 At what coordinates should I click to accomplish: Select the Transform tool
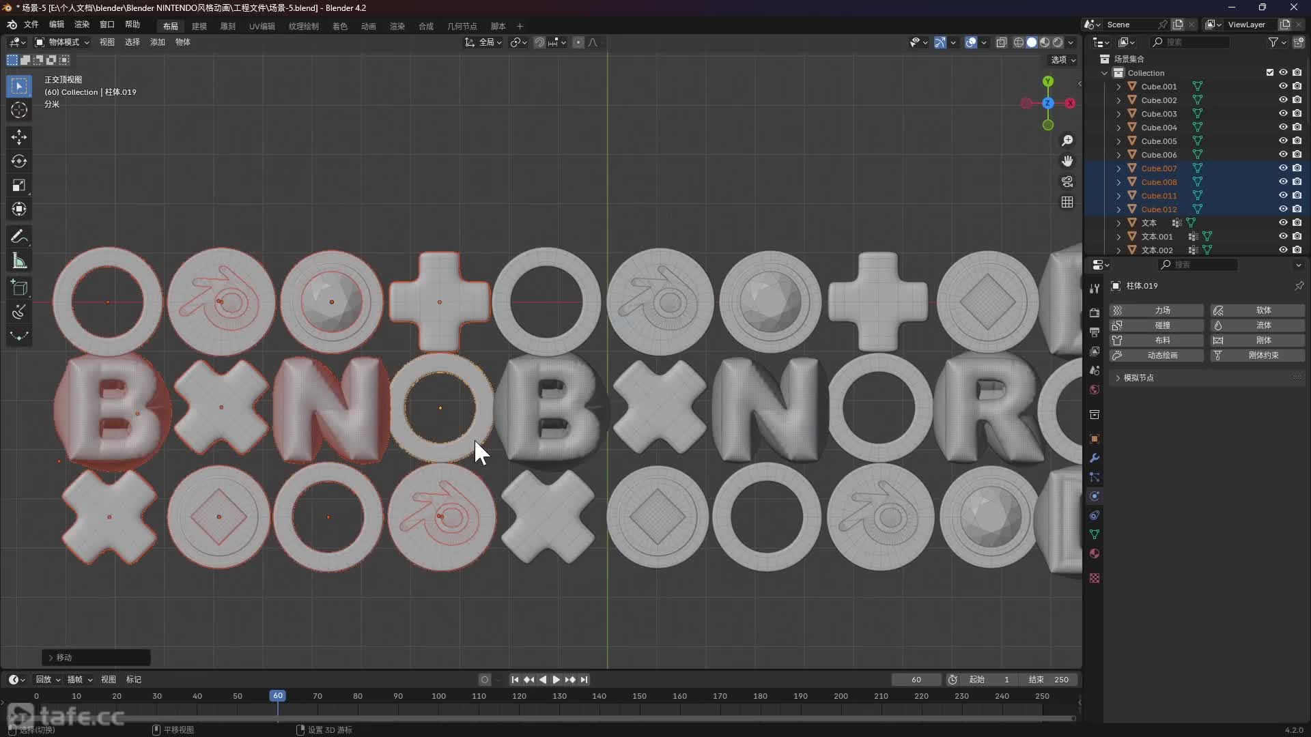tap(19, 209)
